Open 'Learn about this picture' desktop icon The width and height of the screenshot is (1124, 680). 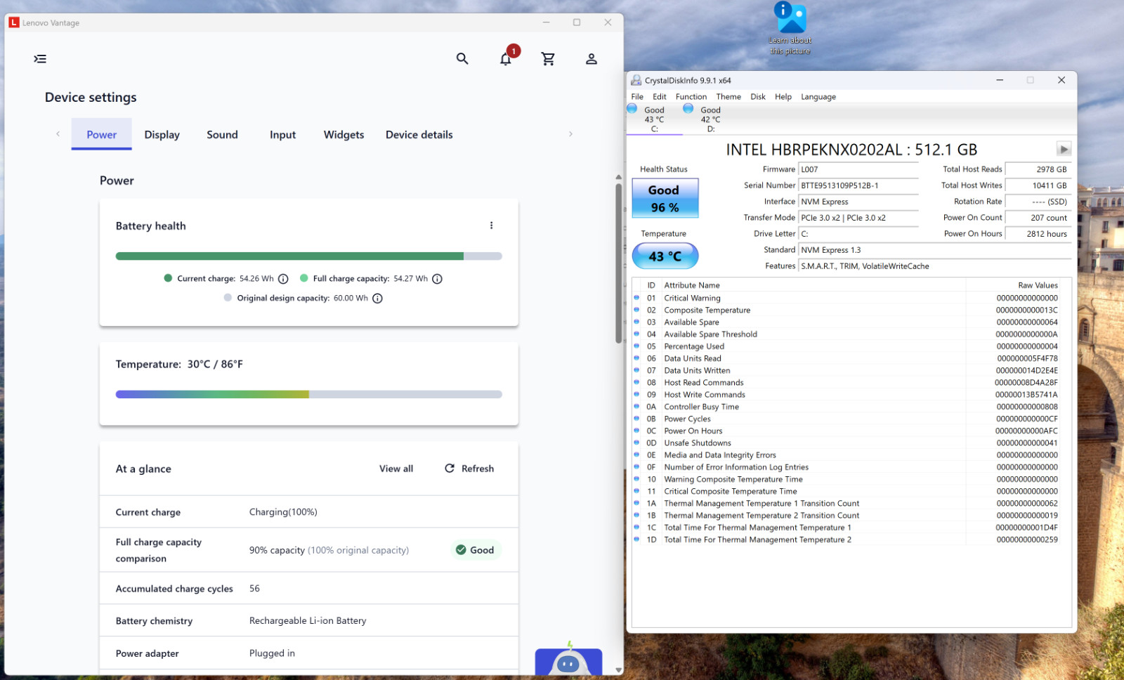click(x=790, y=28)
